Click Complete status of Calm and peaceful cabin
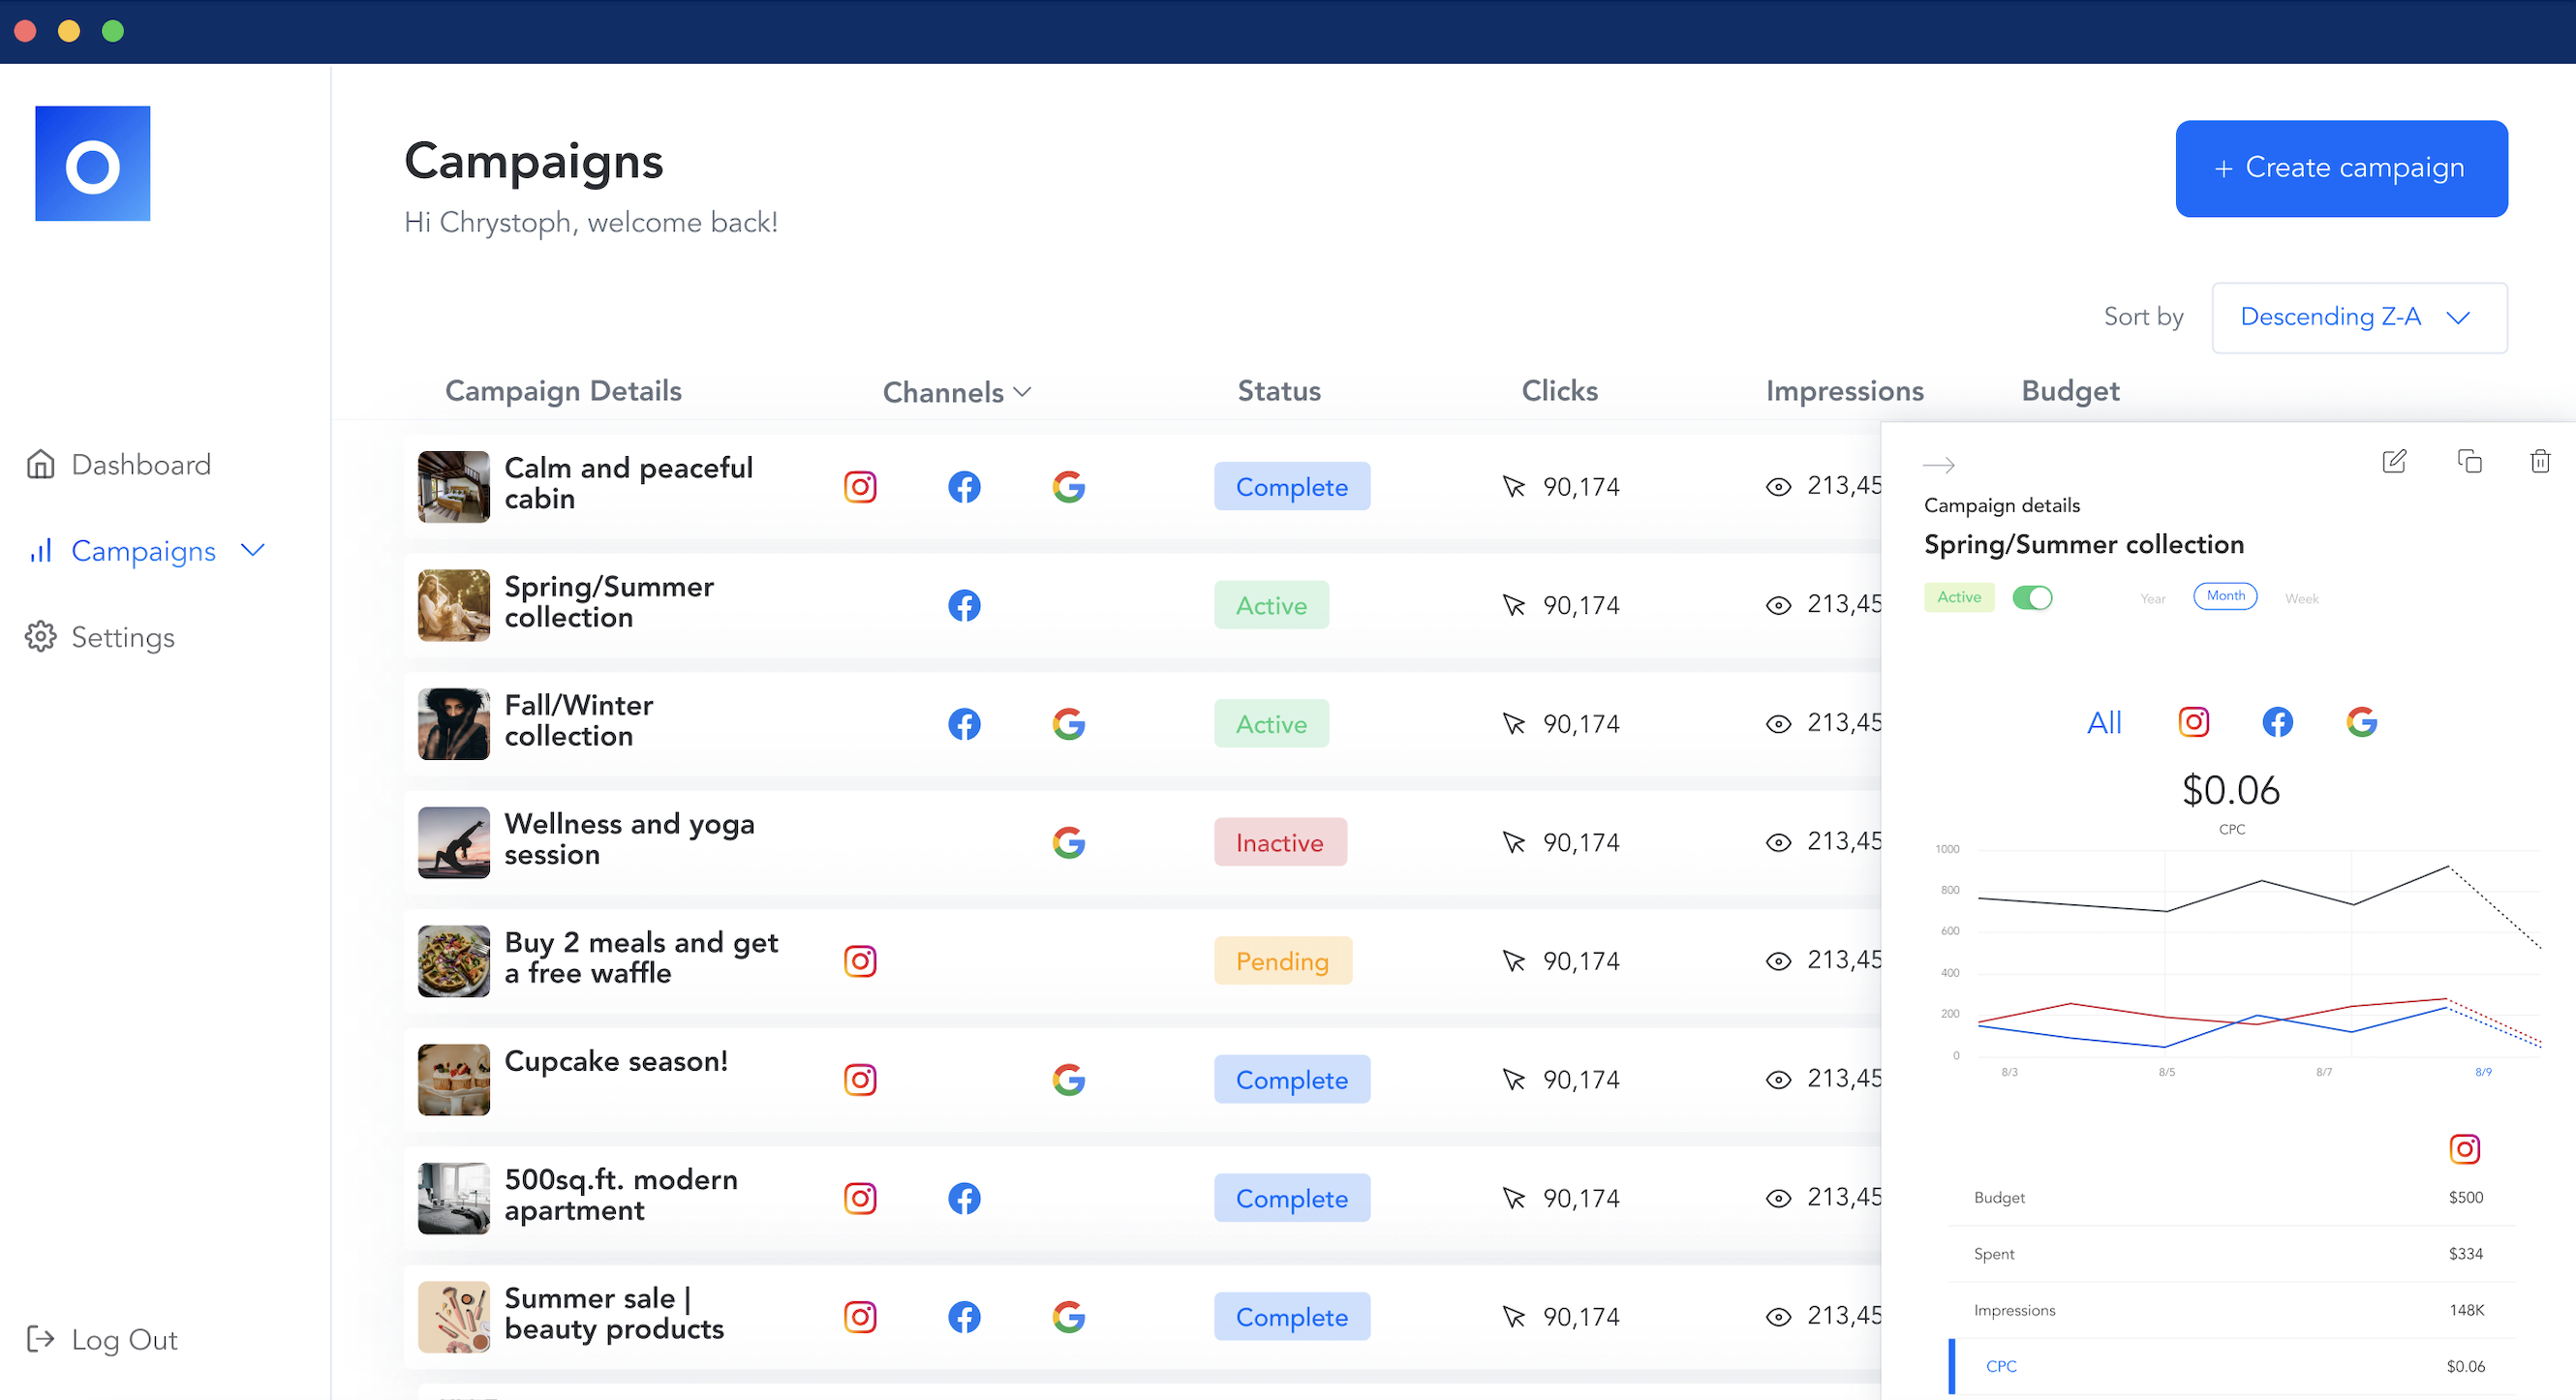 click(x=1291, y=487)
